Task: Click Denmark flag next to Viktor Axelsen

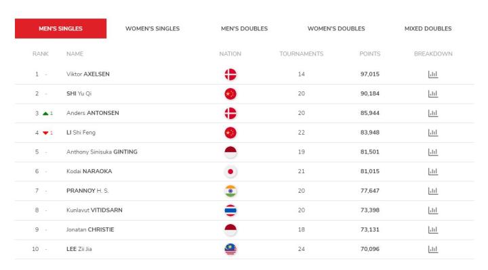Action: click(x=230, y=74)
